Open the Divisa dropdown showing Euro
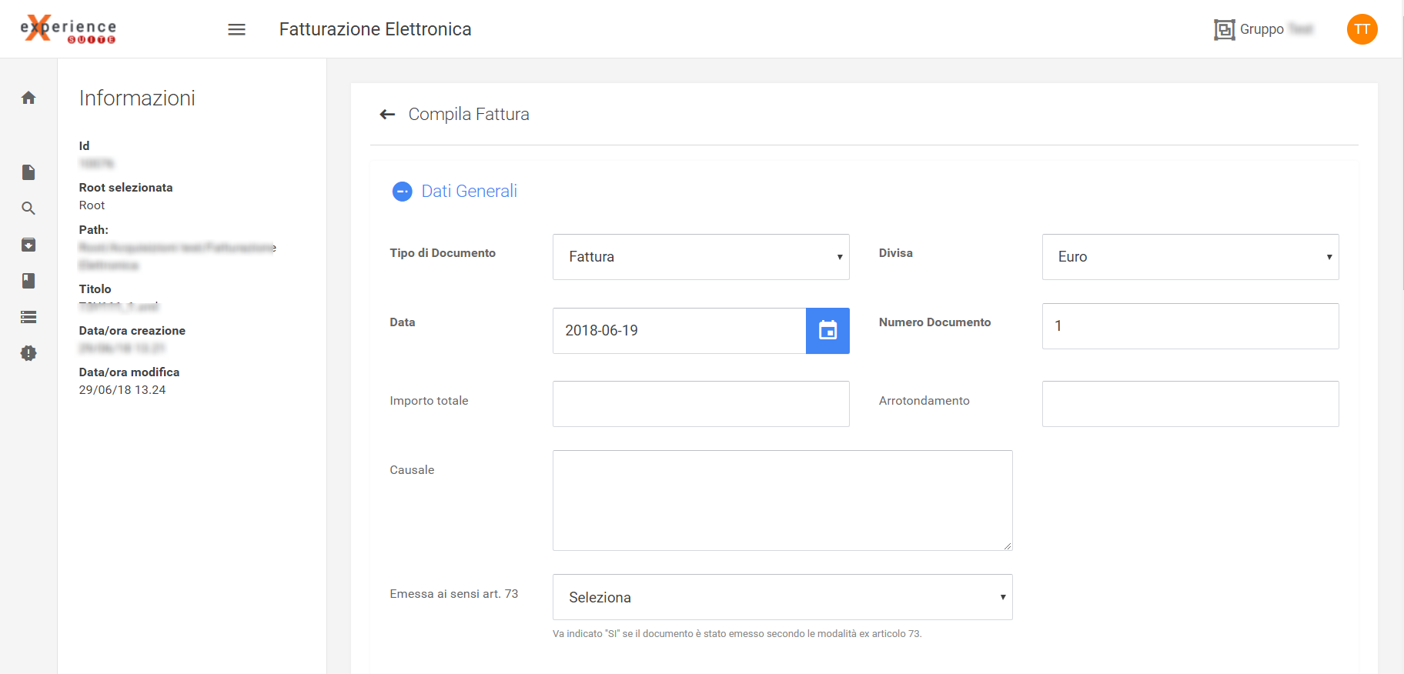The width and height of the screenshot is (1404, 674). pos(1190,257)
